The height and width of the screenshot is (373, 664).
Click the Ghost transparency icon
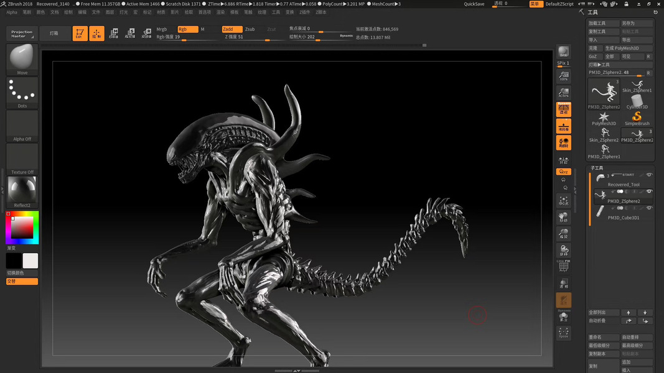coord(563,300)
